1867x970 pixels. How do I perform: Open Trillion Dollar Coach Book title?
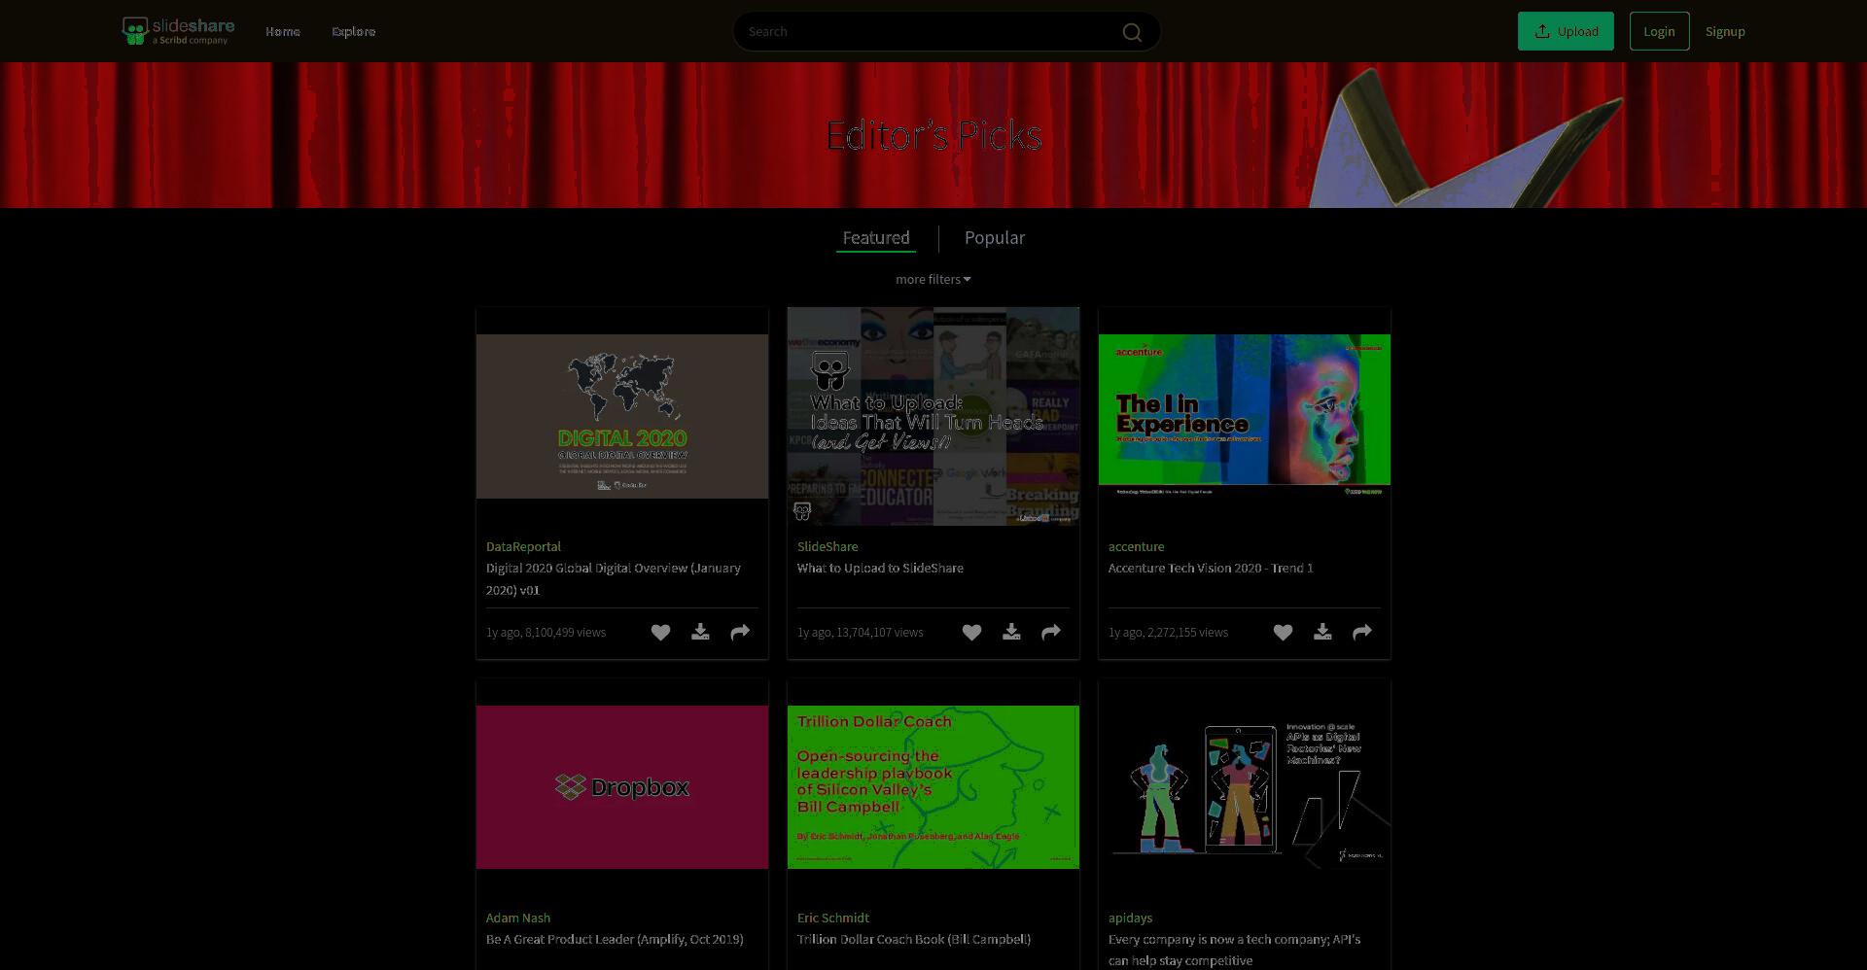click(914, 940)
